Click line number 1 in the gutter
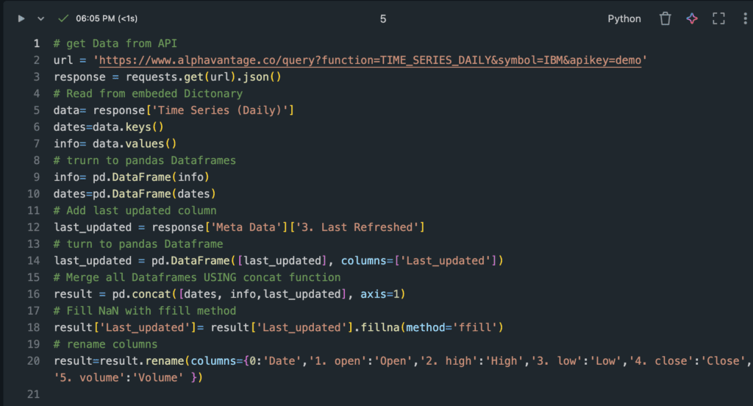The width and height of the screenshot is (753, 406). point(36,43)
